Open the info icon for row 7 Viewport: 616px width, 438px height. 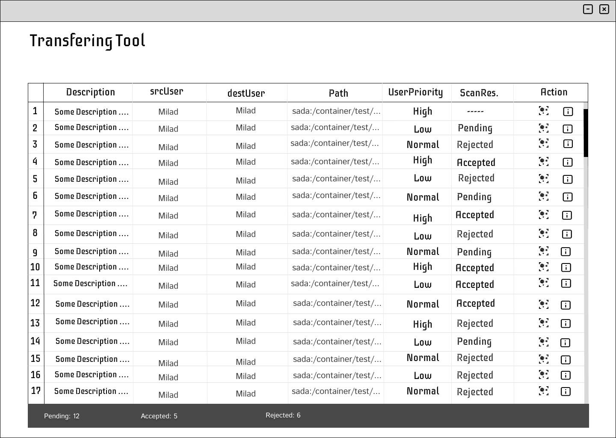click(x=567, y=215)
